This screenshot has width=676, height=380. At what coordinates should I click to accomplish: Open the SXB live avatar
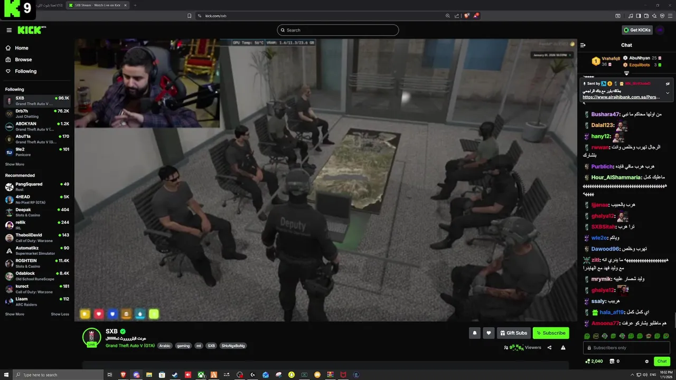(92, 337)
